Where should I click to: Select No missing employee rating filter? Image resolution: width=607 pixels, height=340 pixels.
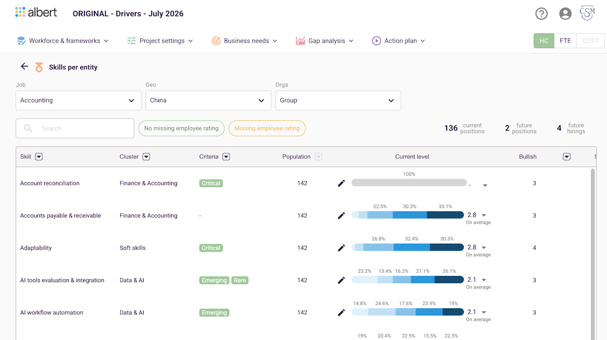tap(181, 128)
